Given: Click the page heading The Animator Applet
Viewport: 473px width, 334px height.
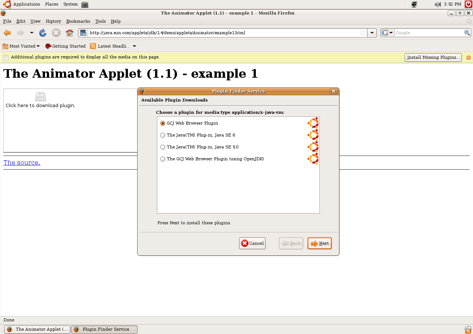Looking at the screenshot, I should pyautogui.click(x=131, y=74).
